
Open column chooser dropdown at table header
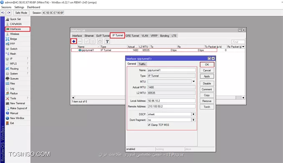tap(243, 47)
